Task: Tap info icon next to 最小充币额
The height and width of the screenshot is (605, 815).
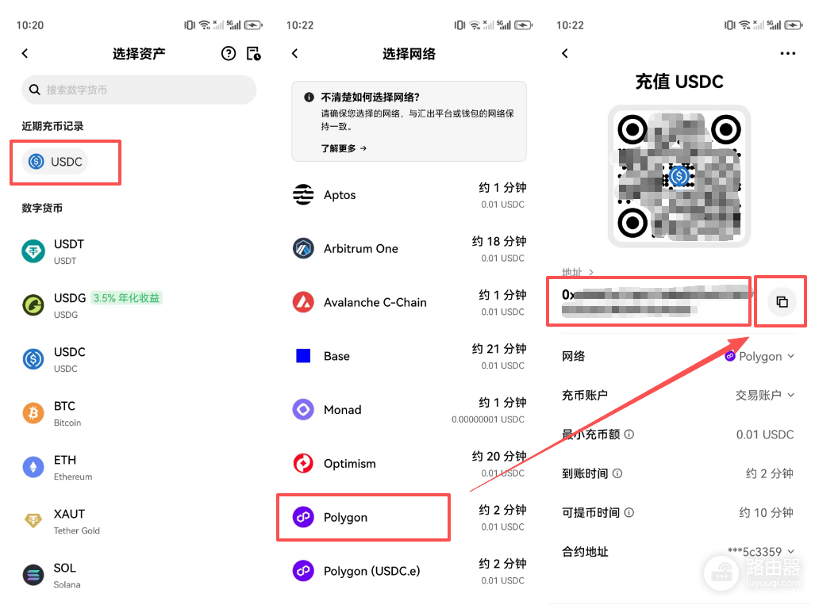Action: 629,435
